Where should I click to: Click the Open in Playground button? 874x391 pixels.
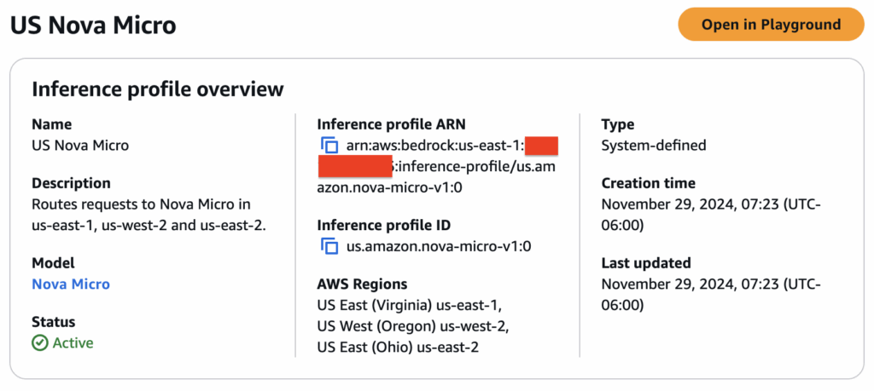771,25
